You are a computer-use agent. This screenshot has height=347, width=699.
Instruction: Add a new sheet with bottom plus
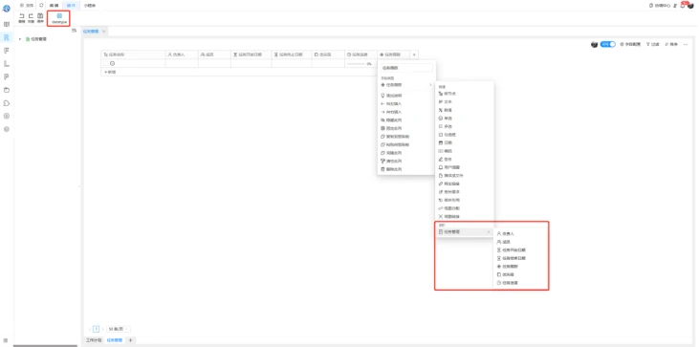pyautogui.click(x=131, y=340)
